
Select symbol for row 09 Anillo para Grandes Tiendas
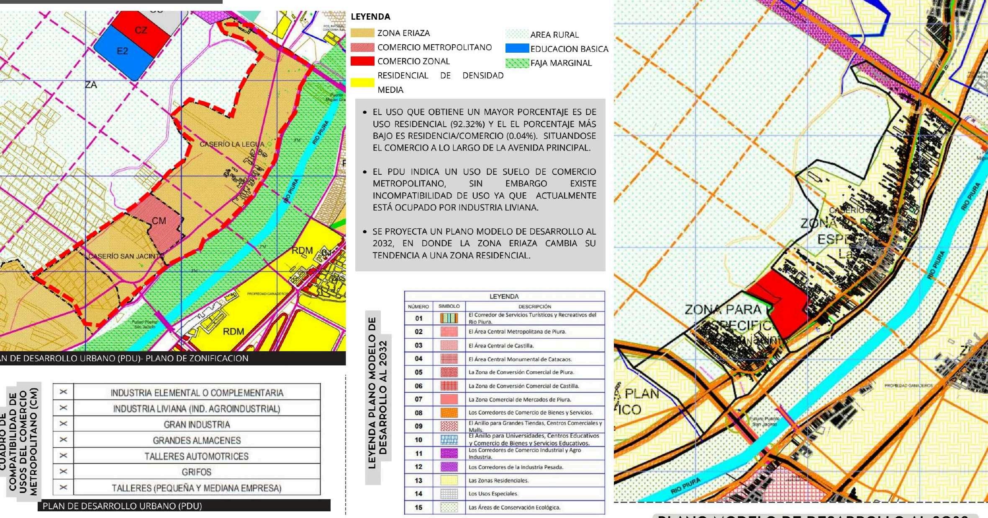449,426
